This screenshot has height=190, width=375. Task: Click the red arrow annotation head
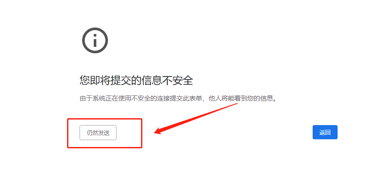coord(158,131)
